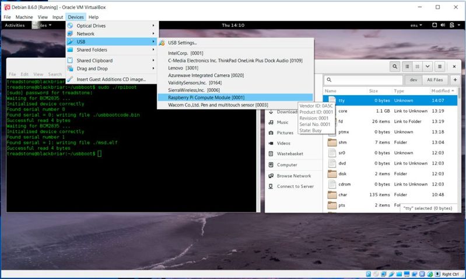
Task: Expand the Drag and Drop submenu
Action: pyautogui.click(x=112, y=68)
